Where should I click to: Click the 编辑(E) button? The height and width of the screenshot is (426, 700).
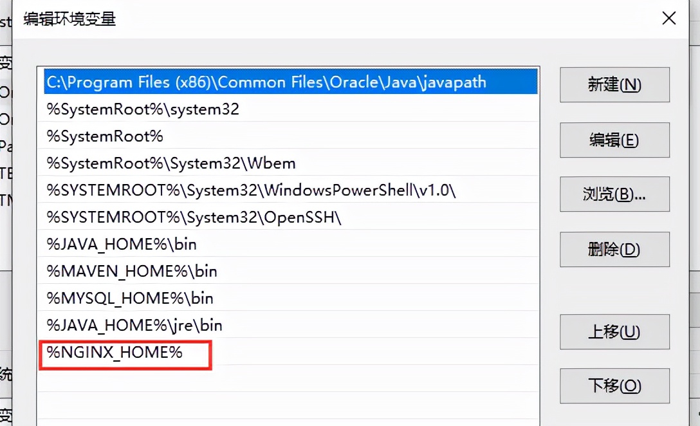(614, 140)
